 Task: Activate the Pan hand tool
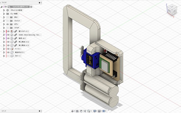point(81,111)
